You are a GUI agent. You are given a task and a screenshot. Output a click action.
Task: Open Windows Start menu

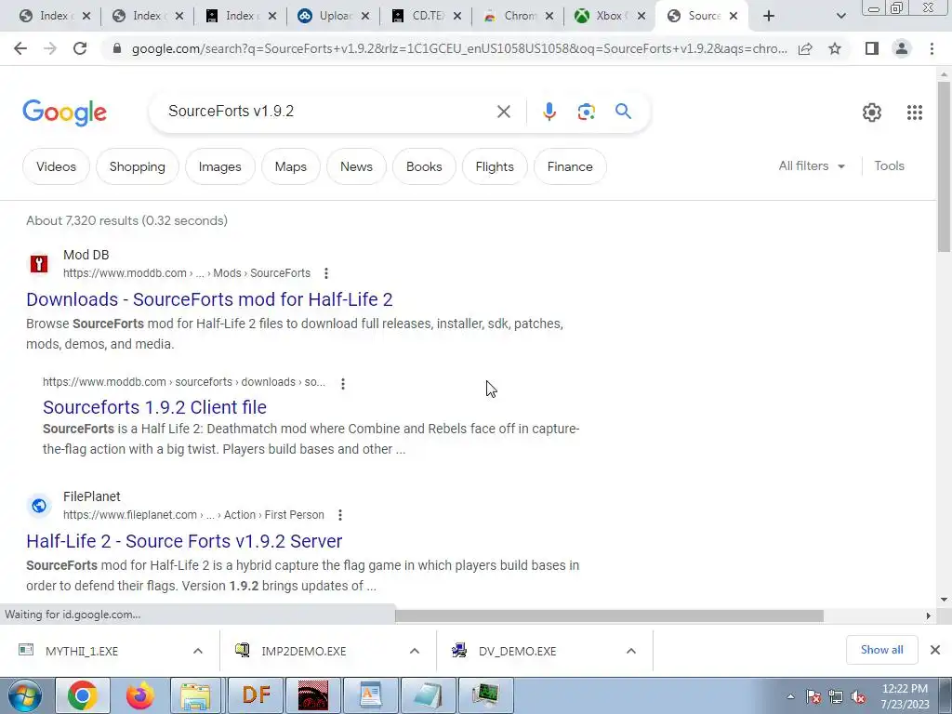click(25, 695)
